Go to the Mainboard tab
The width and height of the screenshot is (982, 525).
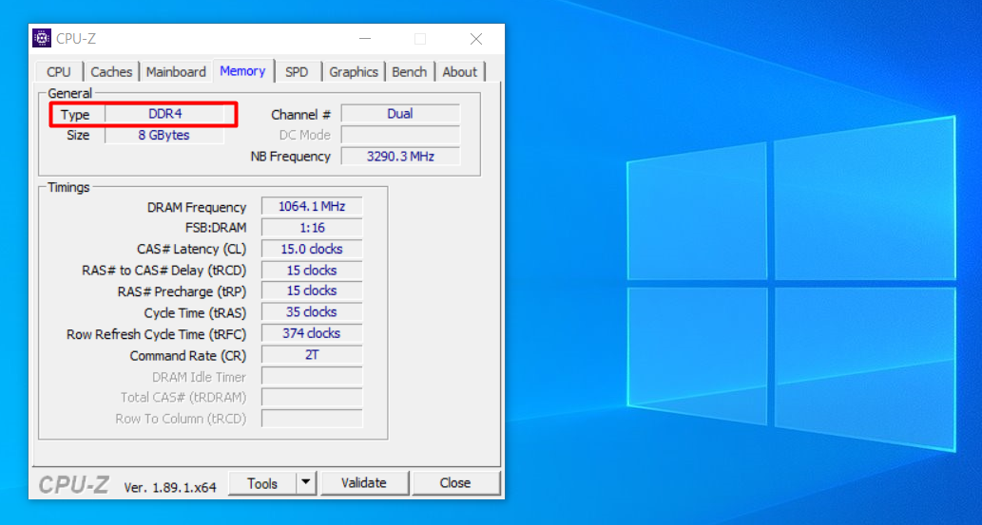click(176, 72)
